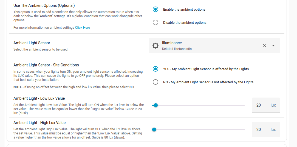This screenshot has height=147, width=297.
Task: Choose NO sensor is not affected by Lights
Action: pyautogui.click(x=155, y=82)
